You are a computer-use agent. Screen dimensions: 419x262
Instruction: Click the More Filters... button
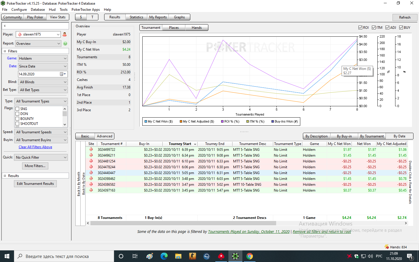[x=35, y=166]
